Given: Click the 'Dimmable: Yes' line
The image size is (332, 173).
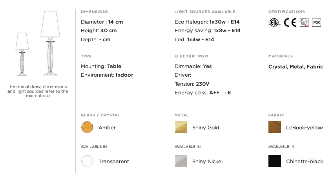Looking at the screenshot, I should click(193, 66).
